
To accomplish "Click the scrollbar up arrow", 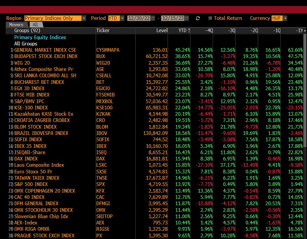I will [305, 31].
